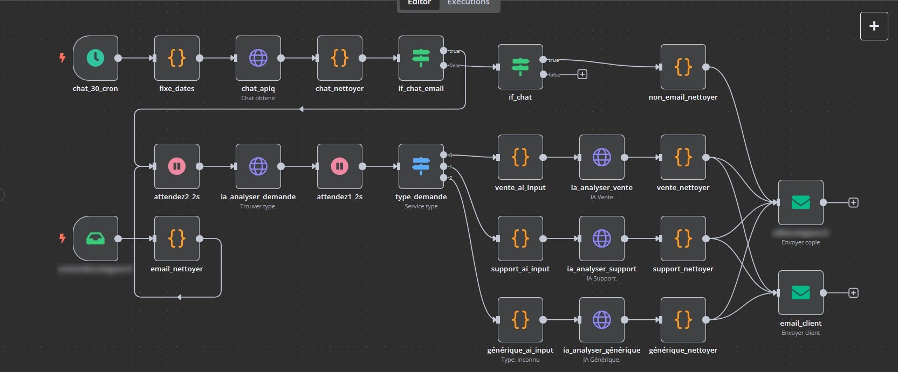Add node after Envoyer copie output

(853, 202)
